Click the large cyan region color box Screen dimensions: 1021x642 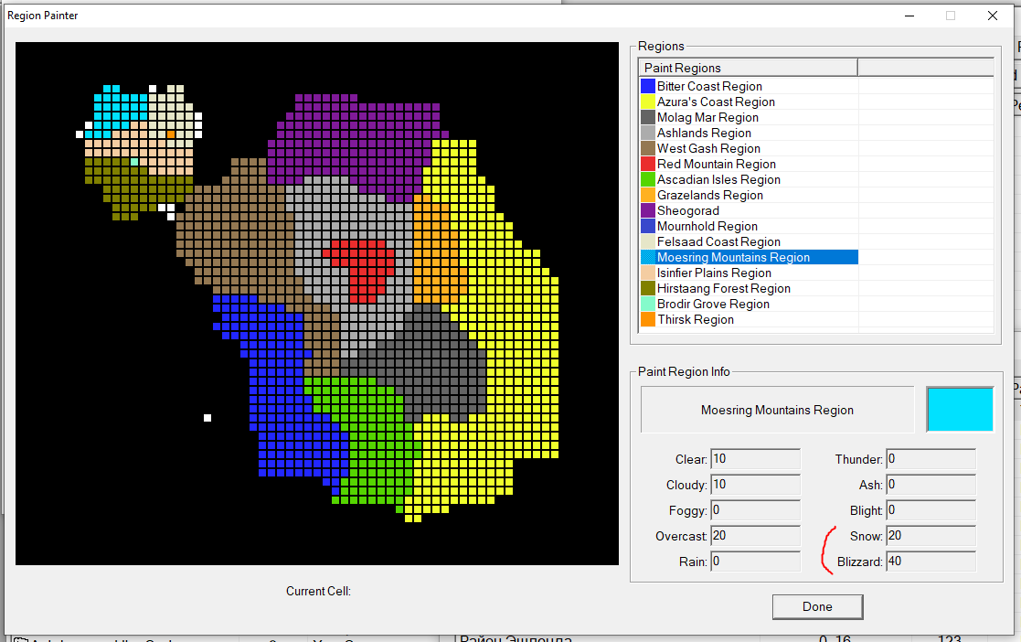pos(961,410)
